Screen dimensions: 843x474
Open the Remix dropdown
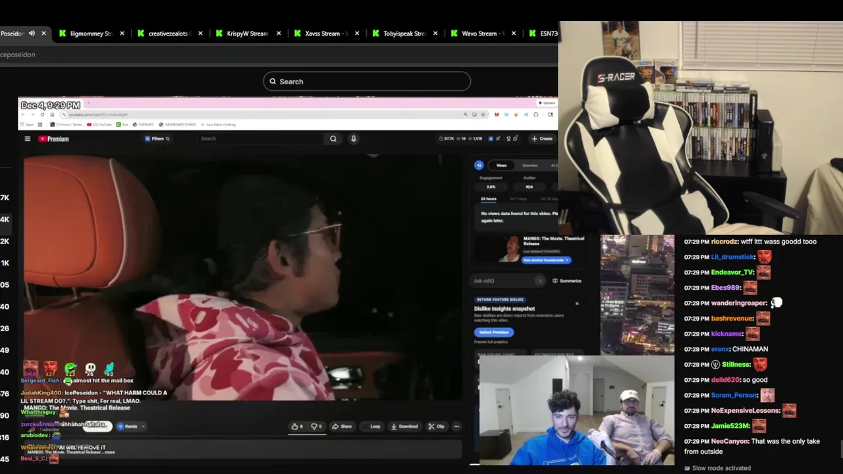(x=130, y=427)
